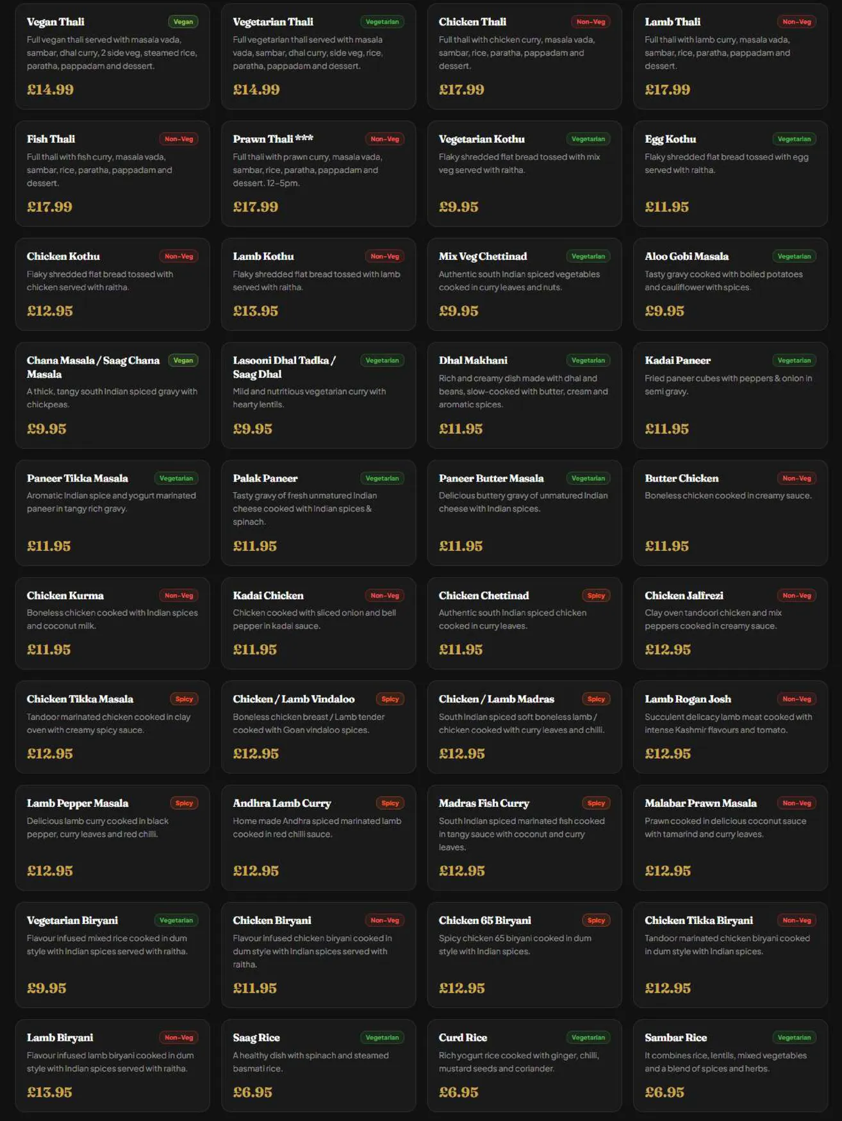Select the Dhal Makhani dish name
This screenshot has width=842, height=1121.
pyautogui.click(x=473, y=360)
